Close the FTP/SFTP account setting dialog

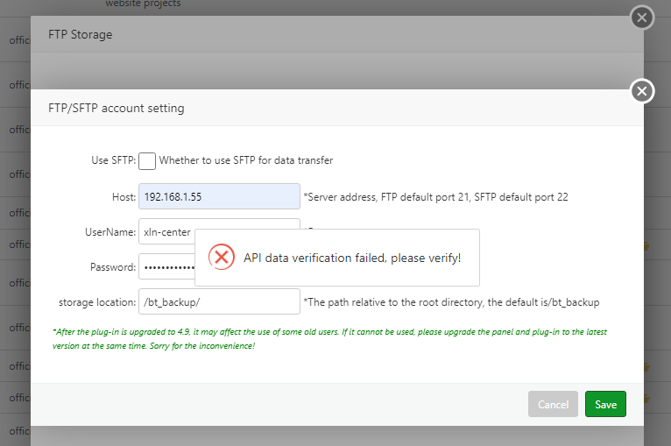642,91
